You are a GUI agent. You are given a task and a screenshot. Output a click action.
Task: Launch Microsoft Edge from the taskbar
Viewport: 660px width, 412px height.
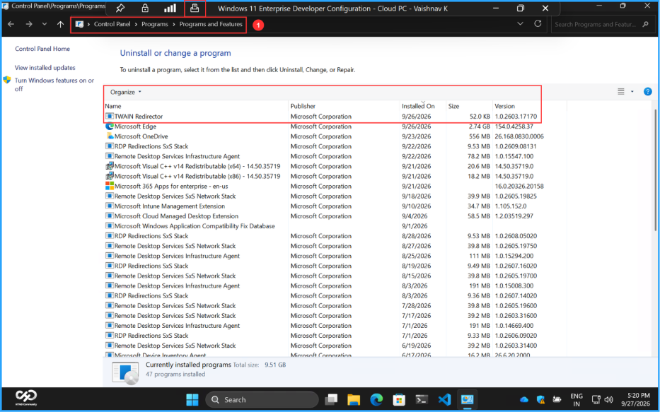point(376,399)
